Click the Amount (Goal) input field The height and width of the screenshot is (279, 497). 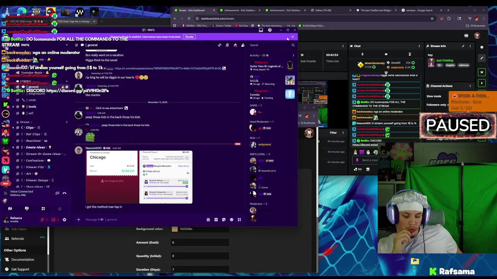point(200,243)
